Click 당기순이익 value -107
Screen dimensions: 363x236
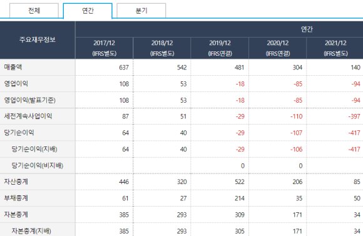[x=297, y=133]
